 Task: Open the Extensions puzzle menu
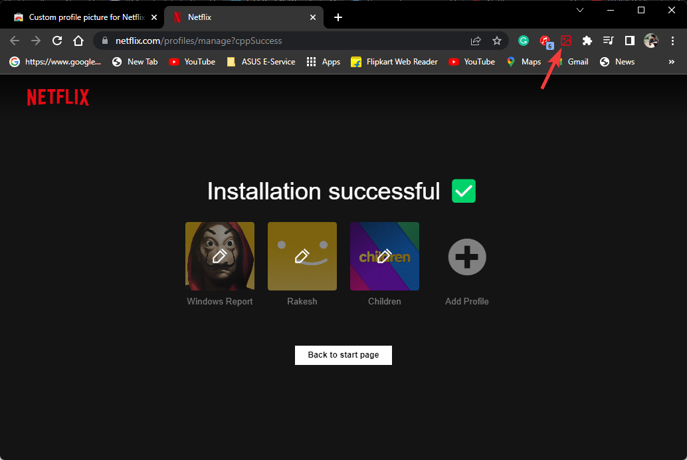click(587, 41)
